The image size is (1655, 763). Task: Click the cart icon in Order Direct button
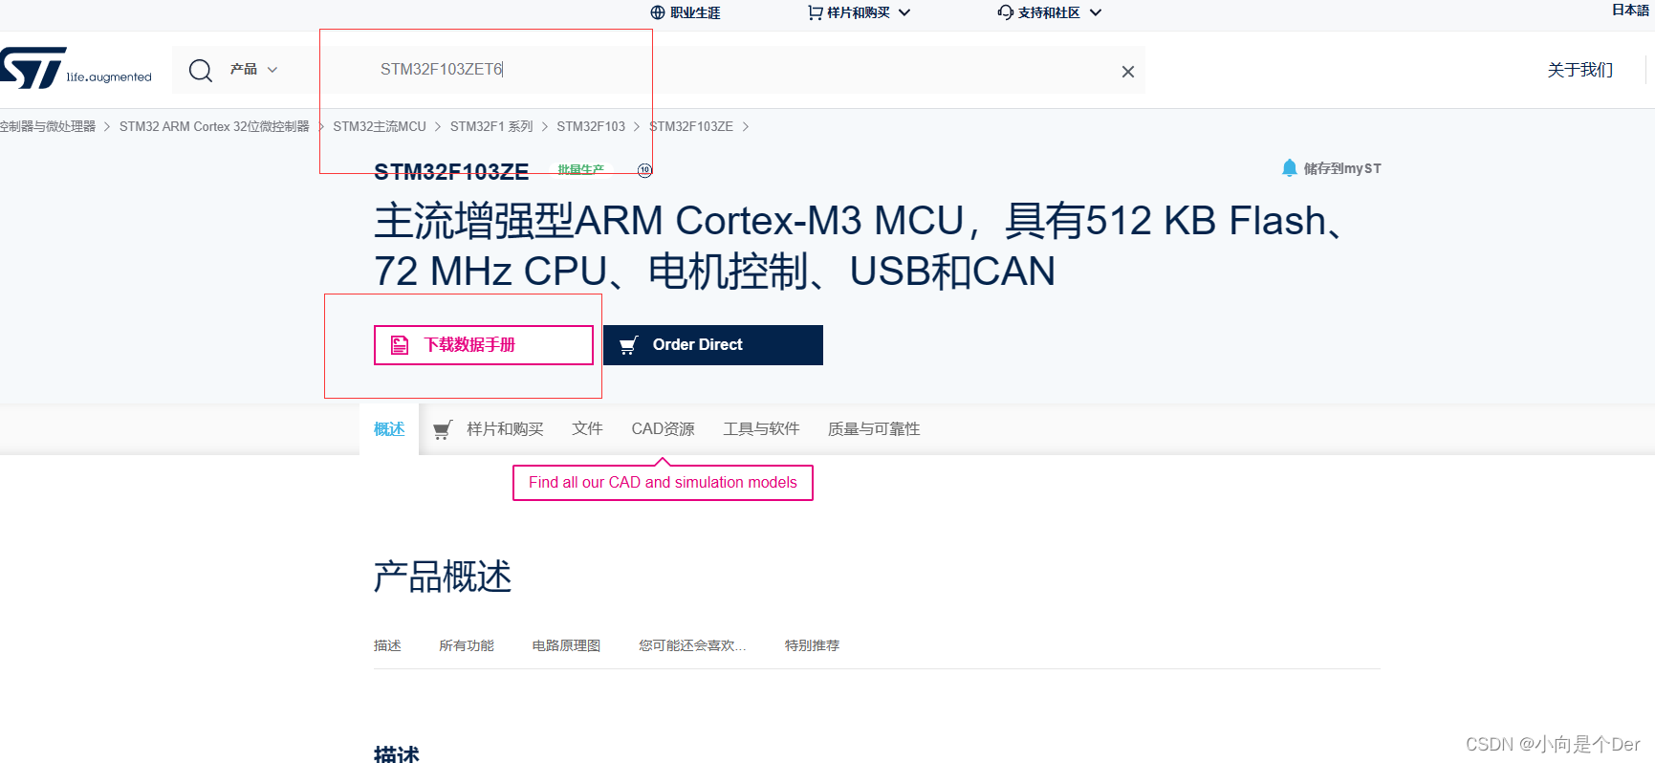(628, 345)
